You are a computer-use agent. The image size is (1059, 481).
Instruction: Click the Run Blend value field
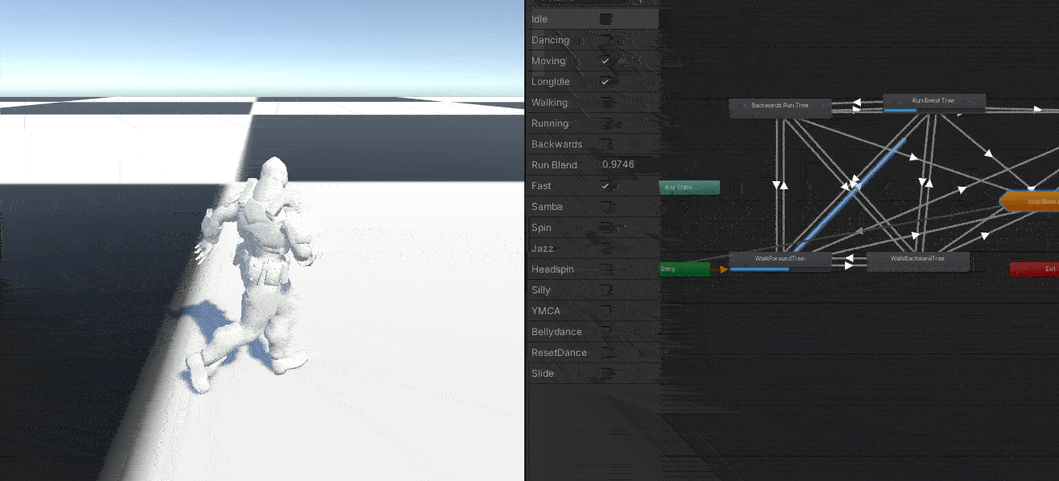point(628,164)
